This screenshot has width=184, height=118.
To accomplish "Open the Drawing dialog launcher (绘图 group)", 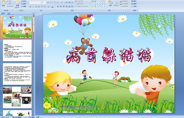I will [129, 10].
